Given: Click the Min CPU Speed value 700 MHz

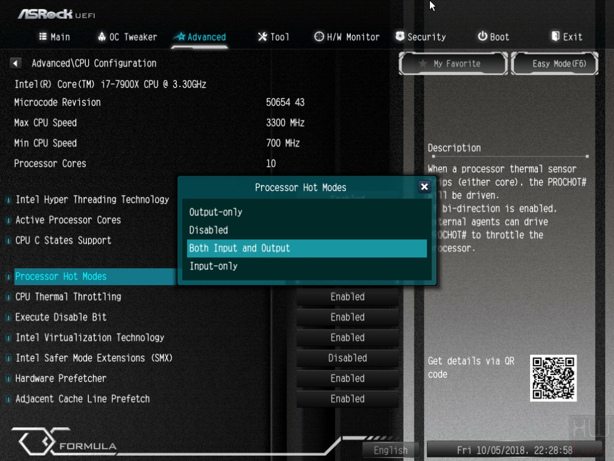Looking at the screenshot, I should click(x=283, y=143).
